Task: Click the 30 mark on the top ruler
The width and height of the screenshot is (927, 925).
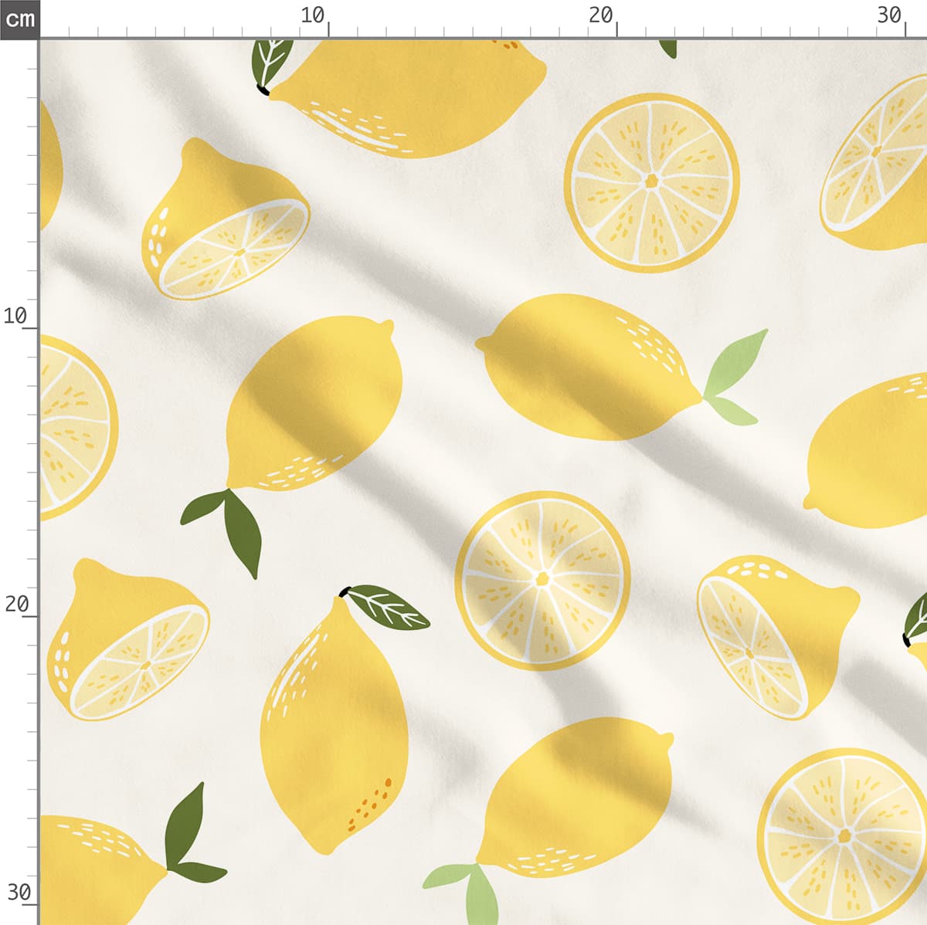Action: (x=890, y=15)
